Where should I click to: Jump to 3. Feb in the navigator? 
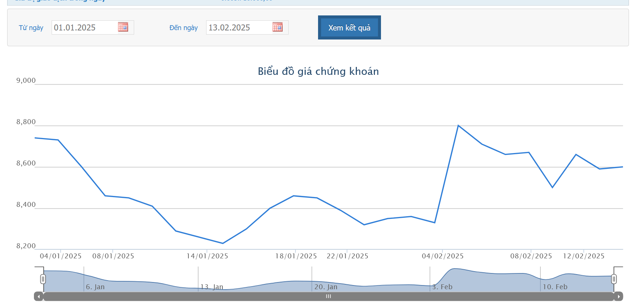442,287
